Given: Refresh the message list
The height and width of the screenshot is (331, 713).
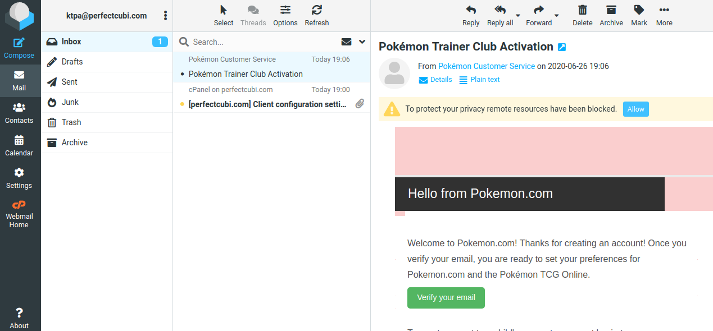Looking at the screenshot, I should (317, 16).
